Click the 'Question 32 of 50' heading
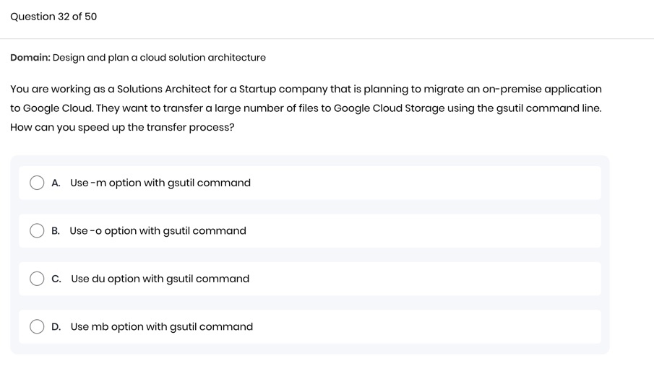The height and width of the screenshot is (374, 654). tap(53, 17)
